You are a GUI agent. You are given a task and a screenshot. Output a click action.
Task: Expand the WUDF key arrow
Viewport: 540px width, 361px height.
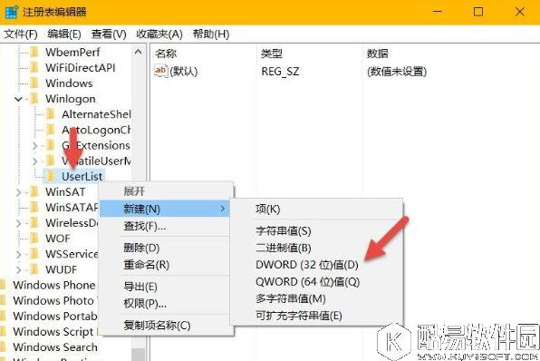point(19,269)
